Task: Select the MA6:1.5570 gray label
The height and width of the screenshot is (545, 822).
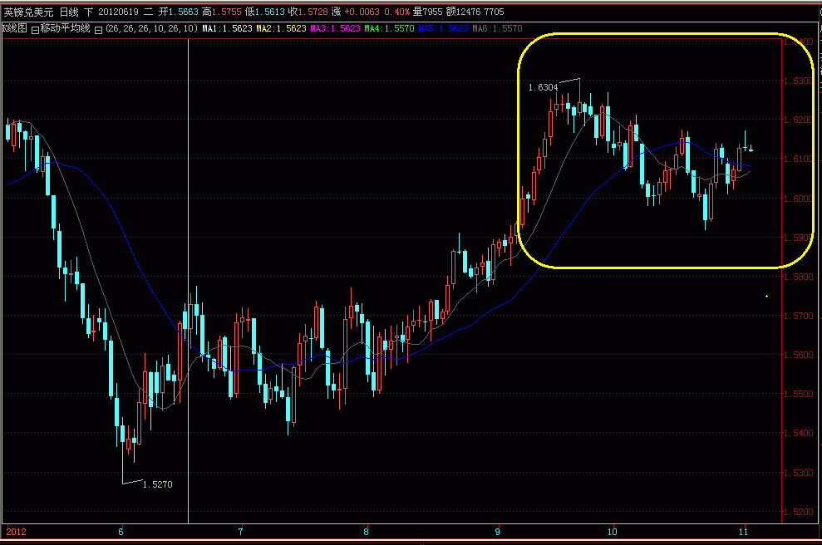Action: coord(498,28)
